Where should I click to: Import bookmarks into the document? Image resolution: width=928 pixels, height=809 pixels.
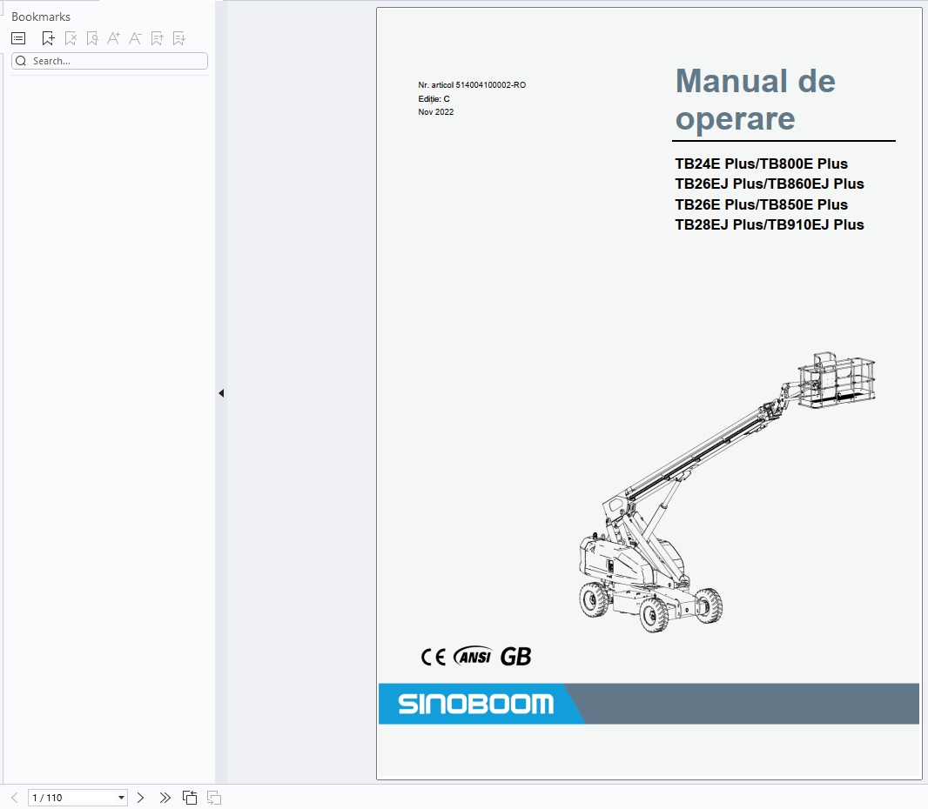[178, 38]
